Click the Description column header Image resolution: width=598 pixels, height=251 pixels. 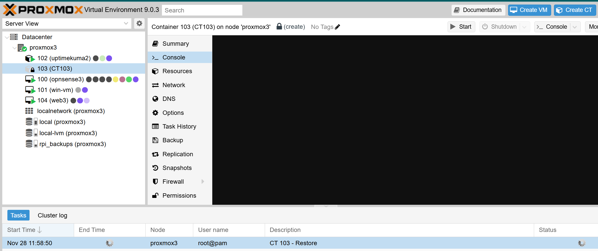(x=399, y=230)
